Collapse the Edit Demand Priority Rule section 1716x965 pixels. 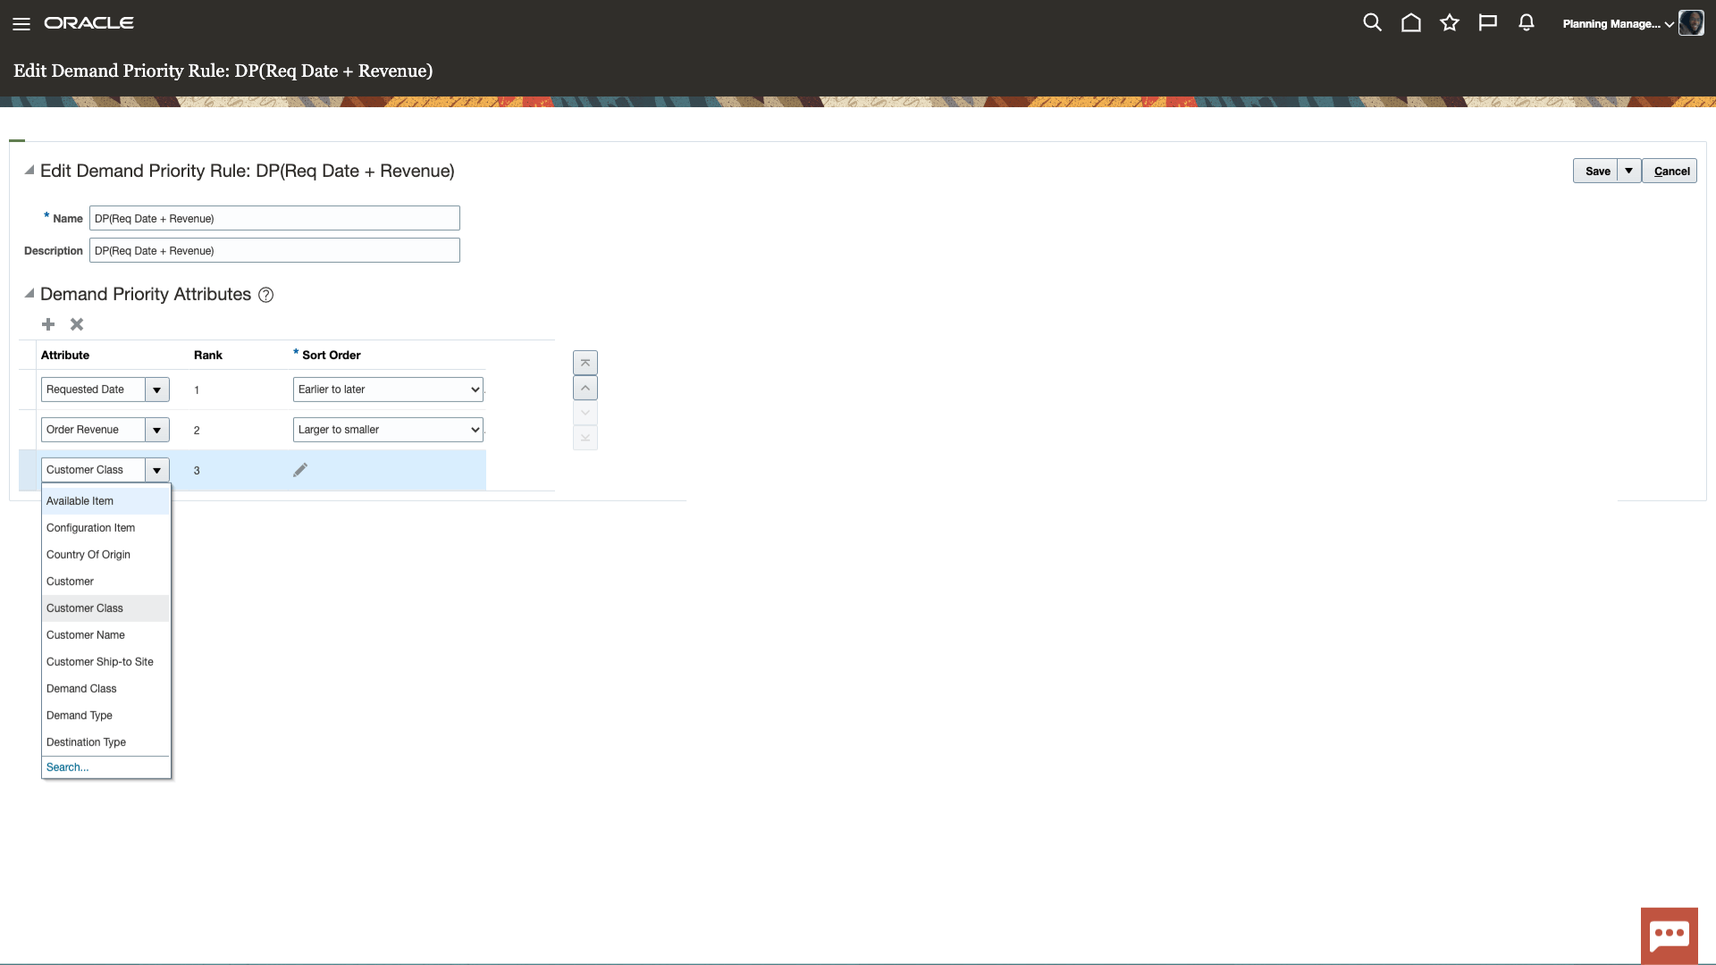29,171
